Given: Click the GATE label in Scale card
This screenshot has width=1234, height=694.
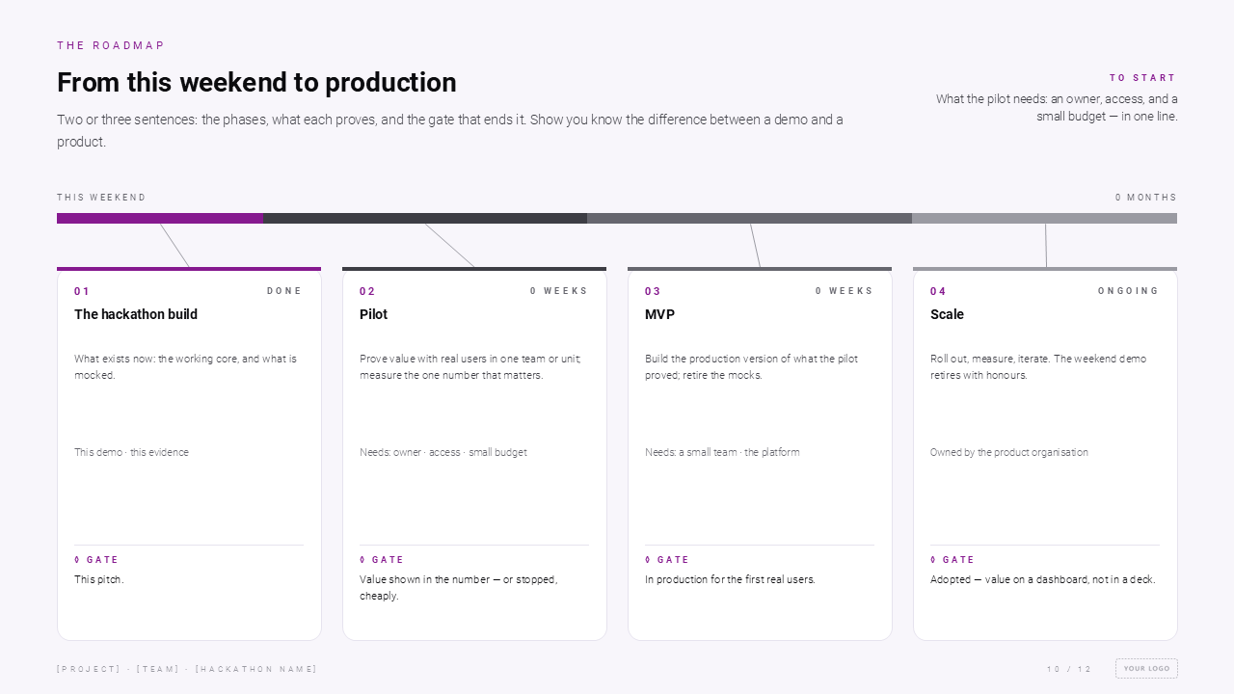Looking at the screenshot, I should click(x=952, y=560).
